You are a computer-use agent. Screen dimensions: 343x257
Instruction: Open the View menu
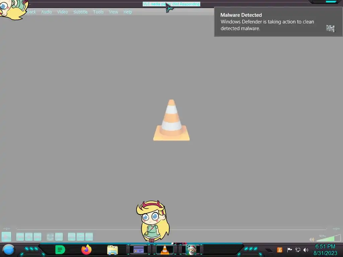(x=113, y=12)
